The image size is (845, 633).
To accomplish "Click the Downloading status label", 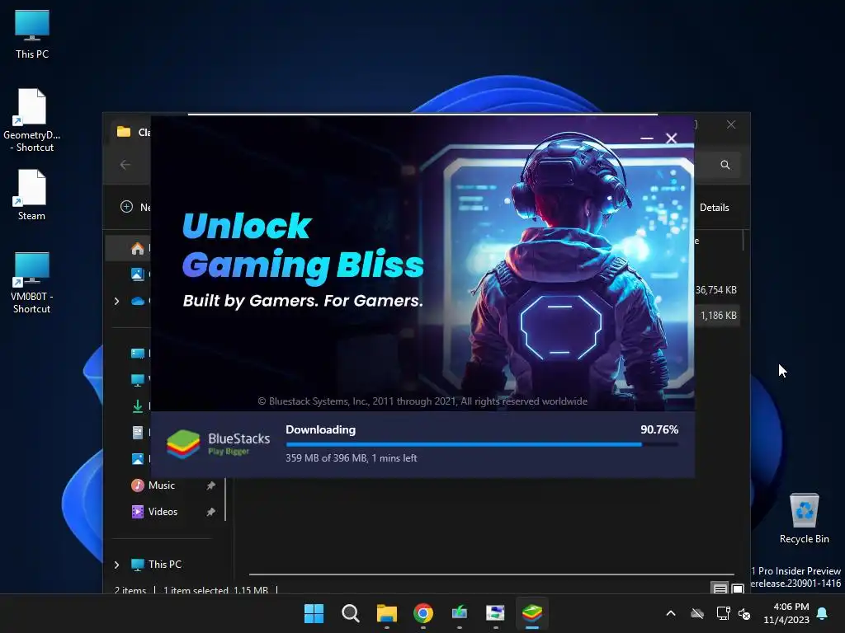I will [x=321, y=429].
